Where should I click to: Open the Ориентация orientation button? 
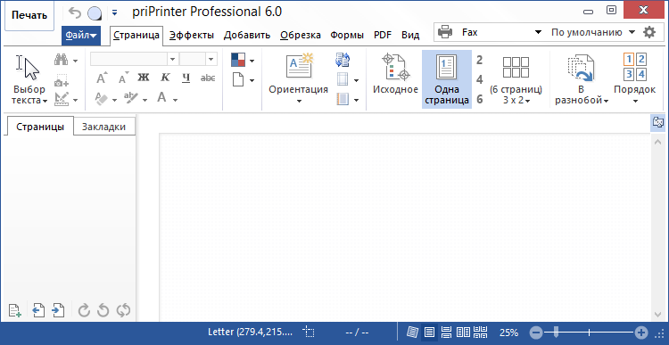[x=299, y=78]
